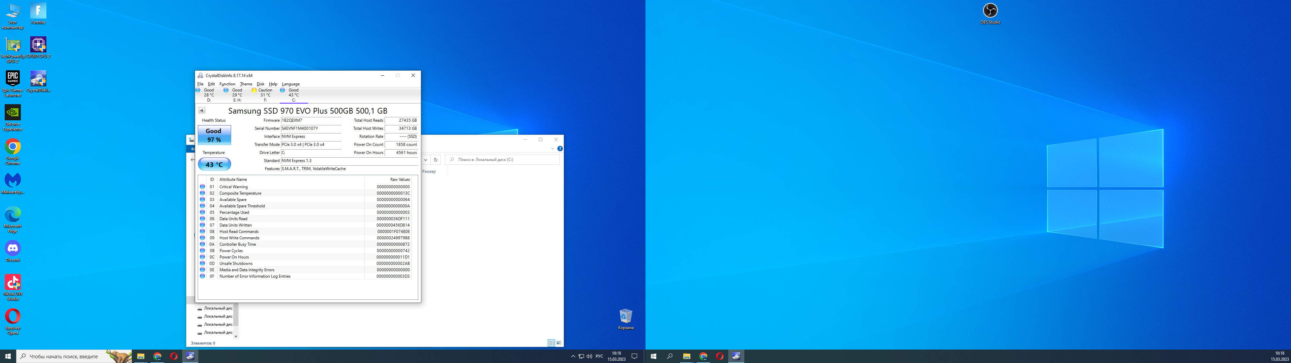Open the GeForce Experience desktop icon
1291x363 pixels.
[12, 118]
